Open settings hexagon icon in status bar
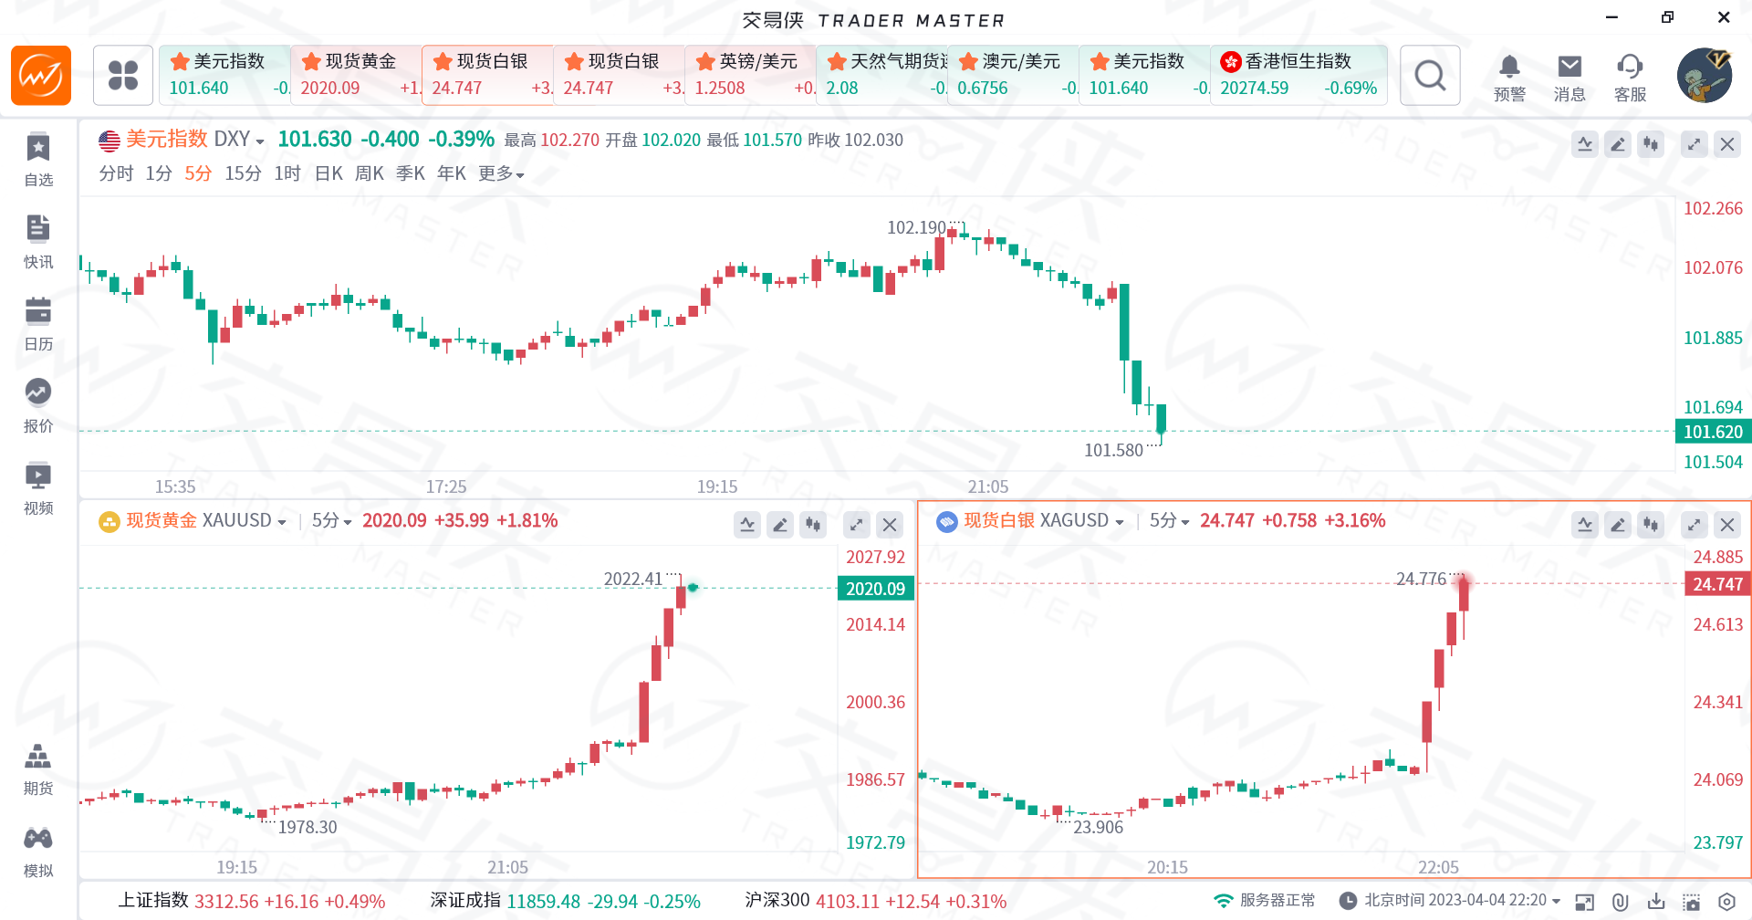This screenshot has width=1752, height=920. [1726, 902]
